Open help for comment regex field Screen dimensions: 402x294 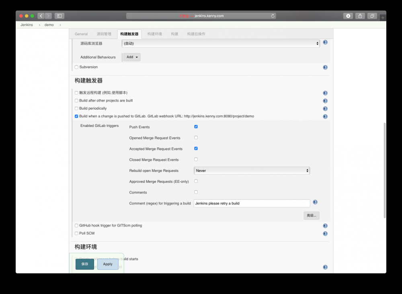point(315,202)
